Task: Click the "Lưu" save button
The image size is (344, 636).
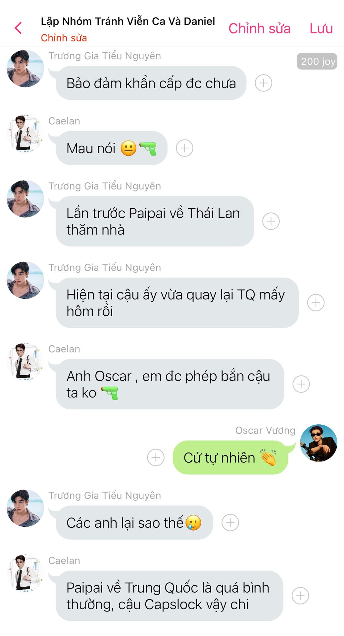Action: [x=321, y=28]
